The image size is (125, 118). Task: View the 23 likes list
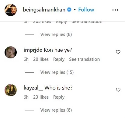click(41, 97)
